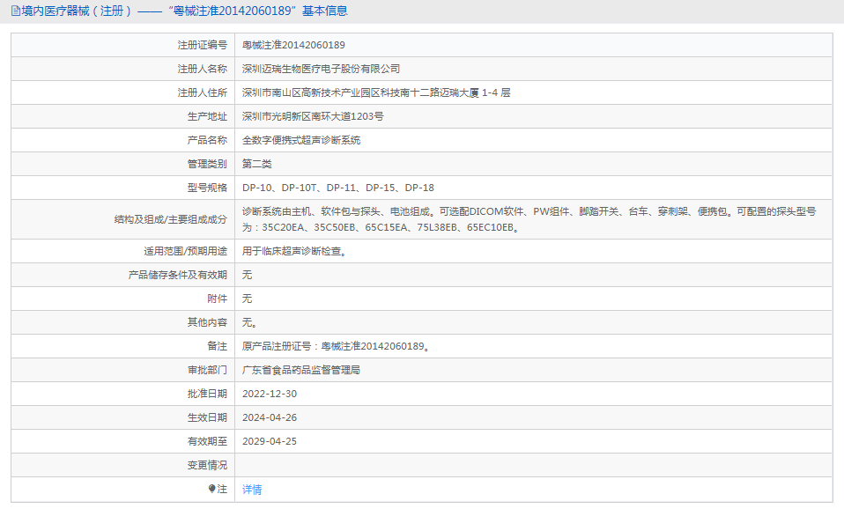Click approval date 2022-12-30
The width and height of the screenshot is (844, 509).
pos(270,394)
